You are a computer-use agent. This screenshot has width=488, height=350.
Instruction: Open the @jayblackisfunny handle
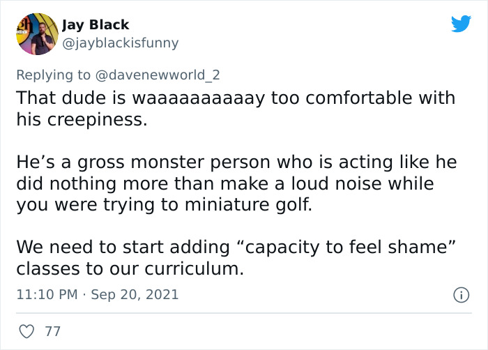click(120, 43)
